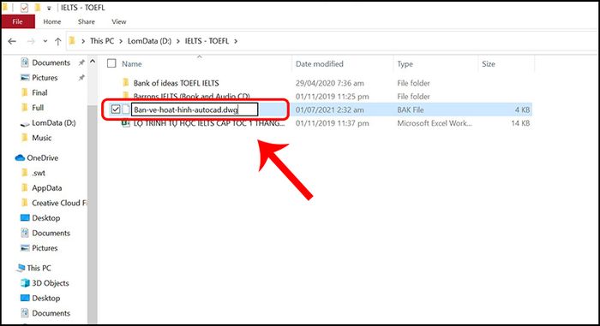600x326 pixels.
Task: Uncheck the Ban-ve-hoat-hinh-autocad file checkbox
Action: (x=116, y=110)
